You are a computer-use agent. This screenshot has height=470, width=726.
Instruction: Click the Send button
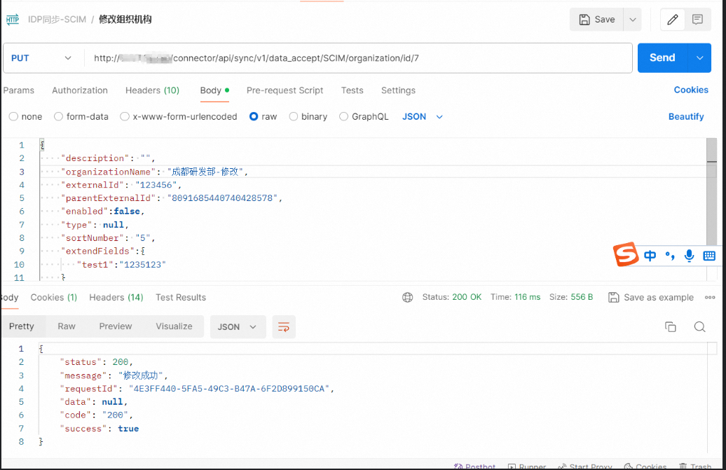662,58
